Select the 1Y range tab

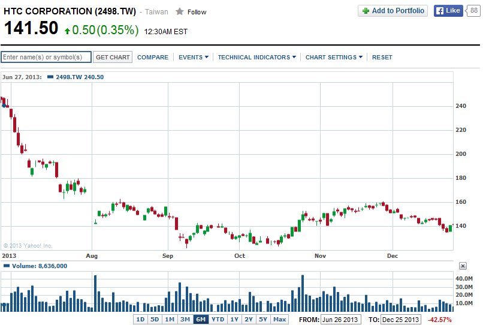click(x=234, y=320)
